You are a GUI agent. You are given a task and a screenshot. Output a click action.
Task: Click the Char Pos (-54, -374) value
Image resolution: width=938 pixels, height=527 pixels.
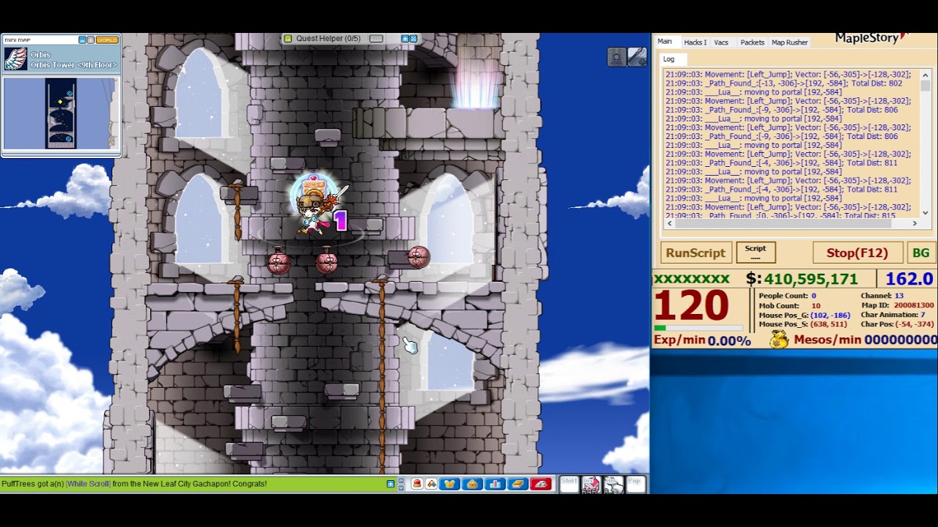coord(915,324)
